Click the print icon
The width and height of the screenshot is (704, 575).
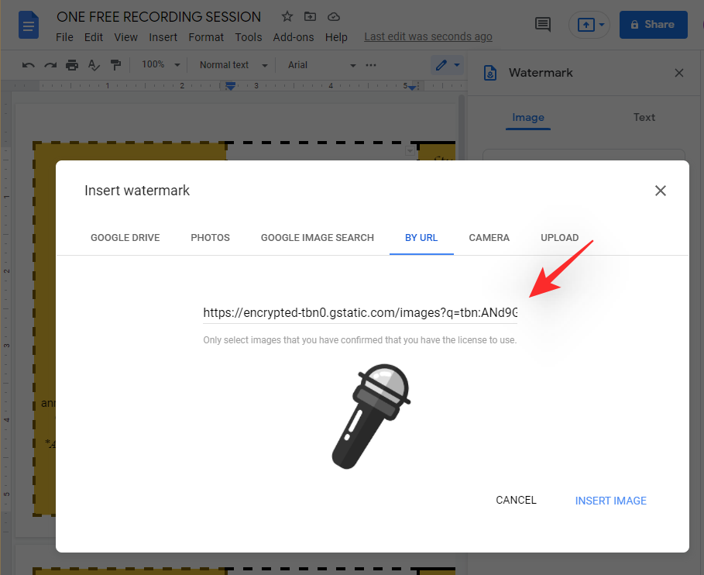click(72, 65)
